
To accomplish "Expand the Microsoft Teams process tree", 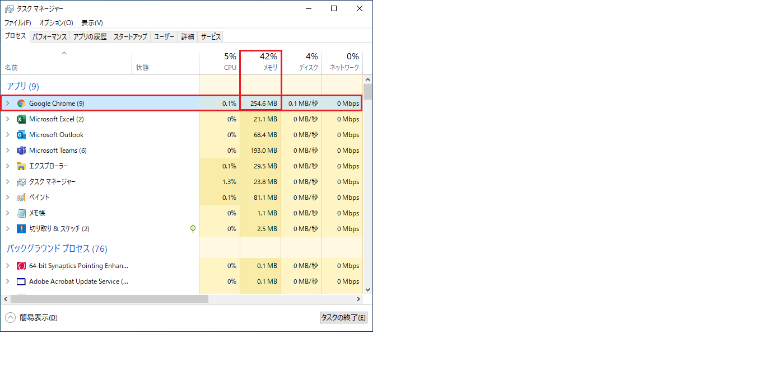I will (7, 151).
